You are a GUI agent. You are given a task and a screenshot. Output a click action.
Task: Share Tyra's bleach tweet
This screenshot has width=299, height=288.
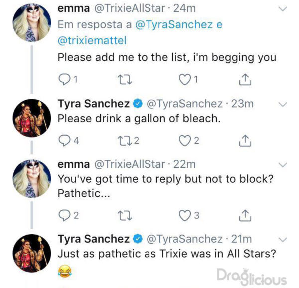pyautogui.click(x=245, y=141)
